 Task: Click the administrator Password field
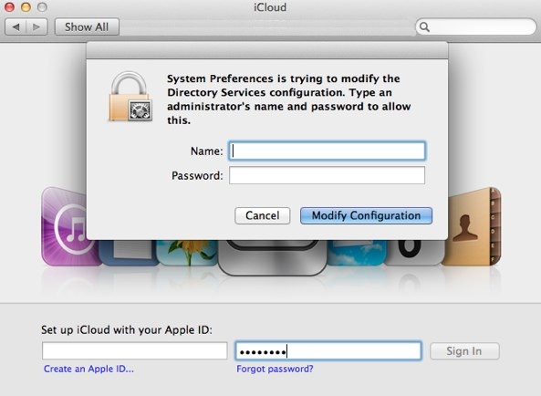coord(327,175)
